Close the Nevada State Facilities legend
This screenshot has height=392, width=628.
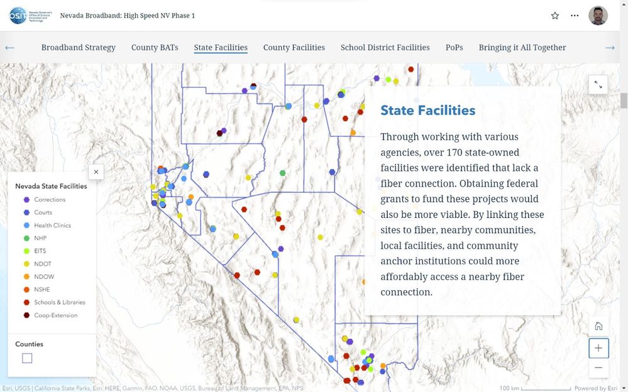click(96, 171)
